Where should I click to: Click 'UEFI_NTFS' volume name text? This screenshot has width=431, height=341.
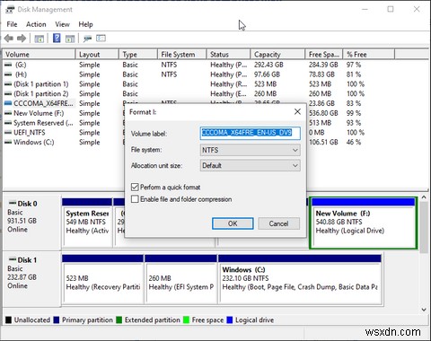tap(30, 132)
